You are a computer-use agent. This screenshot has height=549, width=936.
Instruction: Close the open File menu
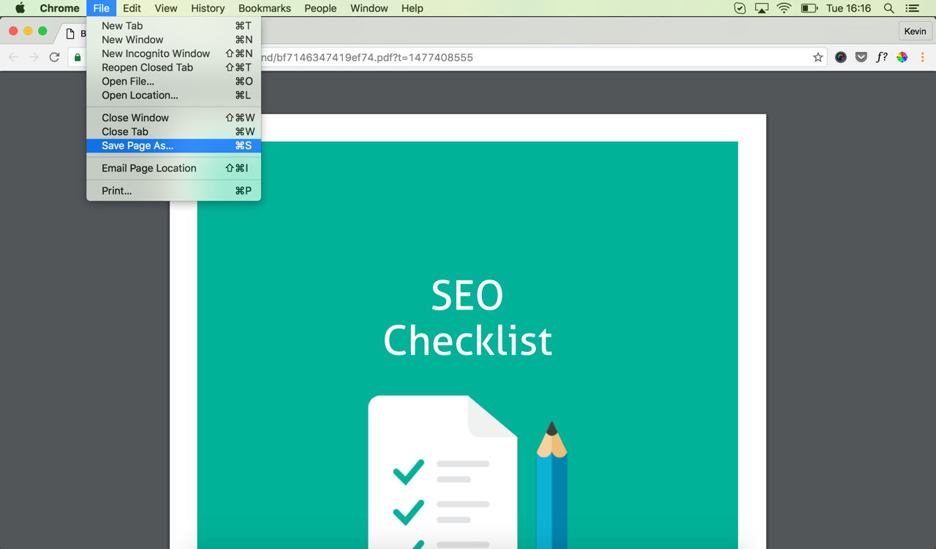click(x=101, y=8)
